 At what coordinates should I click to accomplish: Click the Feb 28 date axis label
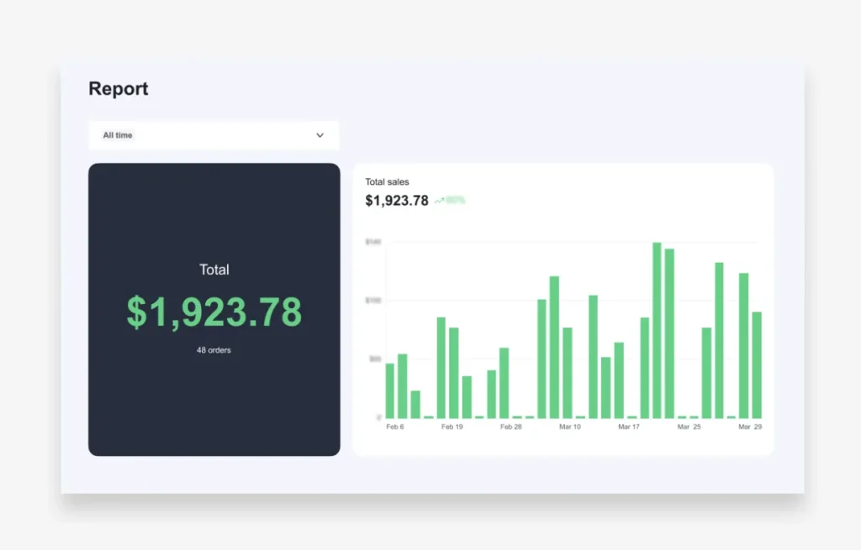tap(510, 427)
